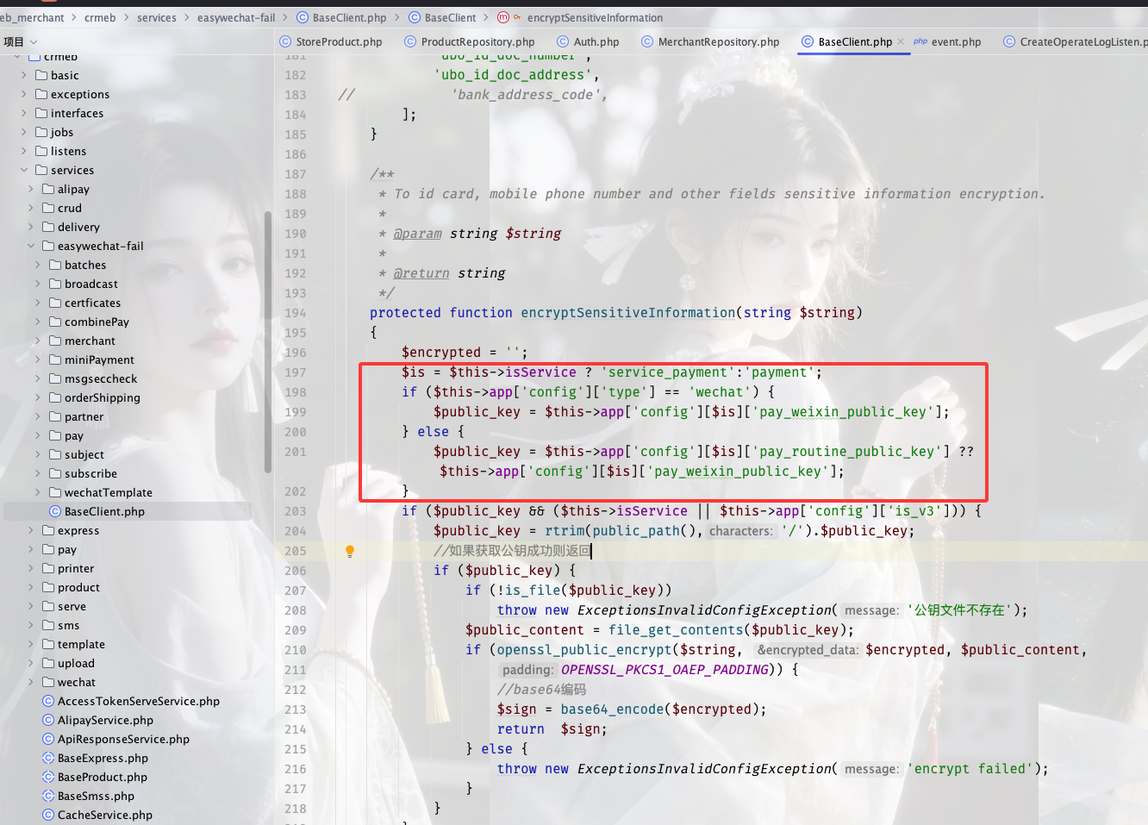
Task: Expand the wechat folder
Action: (31, 682)
